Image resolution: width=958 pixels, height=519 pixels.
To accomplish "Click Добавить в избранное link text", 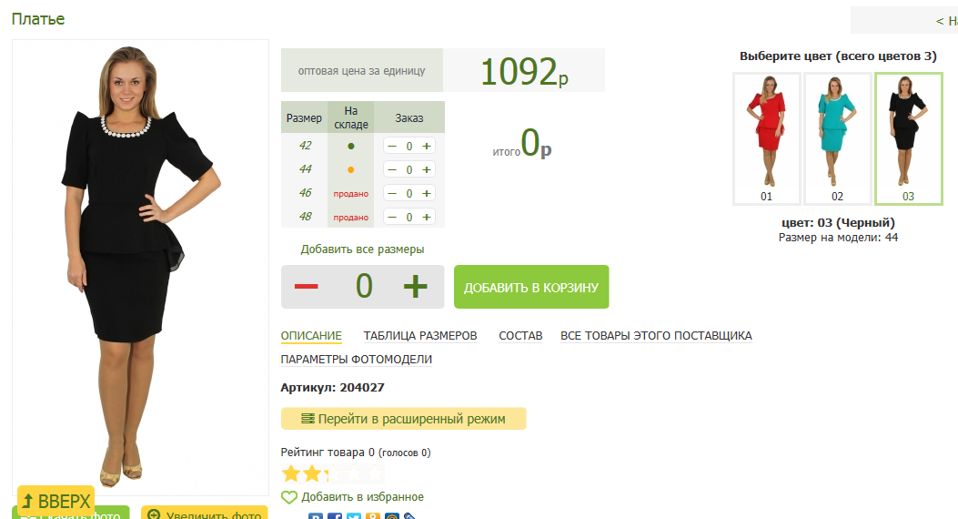I will pos(362,497).
